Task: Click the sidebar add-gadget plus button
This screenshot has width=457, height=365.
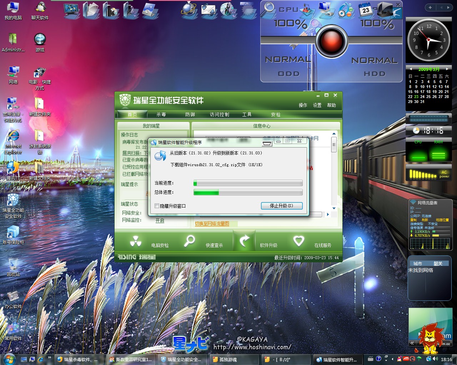Action: click(430, 7)
